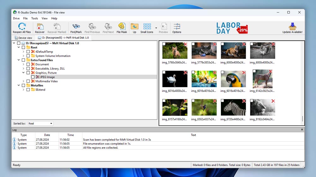Screen dimensions: 316x177
Task: Click the R-Studio app icon in title bar
Action: [x=15, y=12]
